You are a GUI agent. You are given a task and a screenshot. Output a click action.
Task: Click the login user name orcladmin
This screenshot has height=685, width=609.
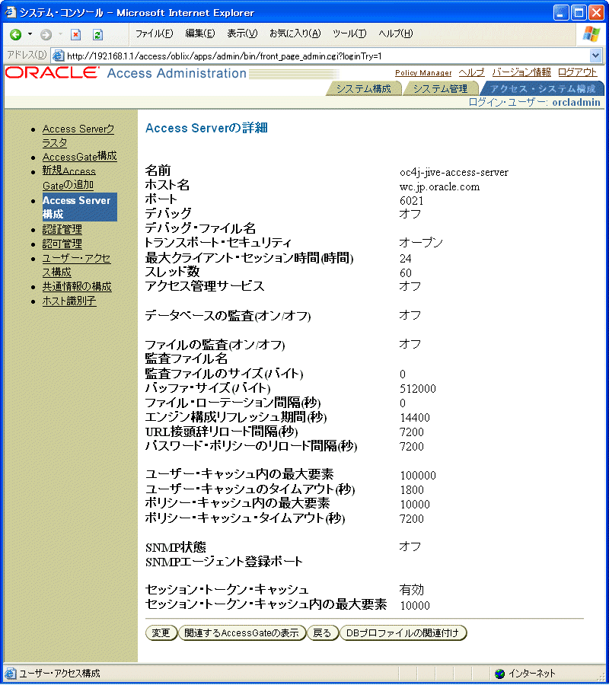576,102
